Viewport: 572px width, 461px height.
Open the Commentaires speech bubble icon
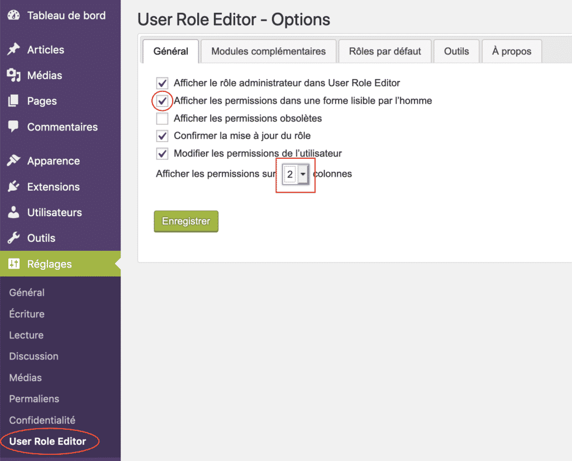click(x=13, y=127)
